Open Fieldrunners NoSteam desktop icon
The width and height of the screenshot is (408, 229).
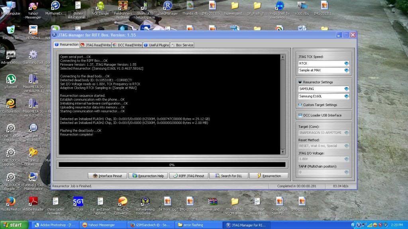[123, 10]
